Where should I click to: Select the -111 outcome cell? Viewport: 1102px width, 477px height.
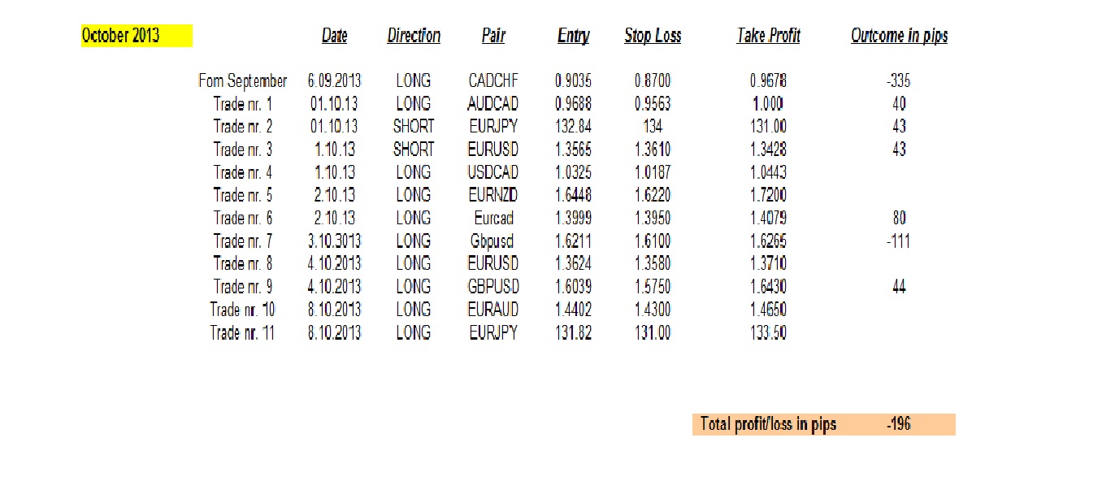(x=899, y=241)
